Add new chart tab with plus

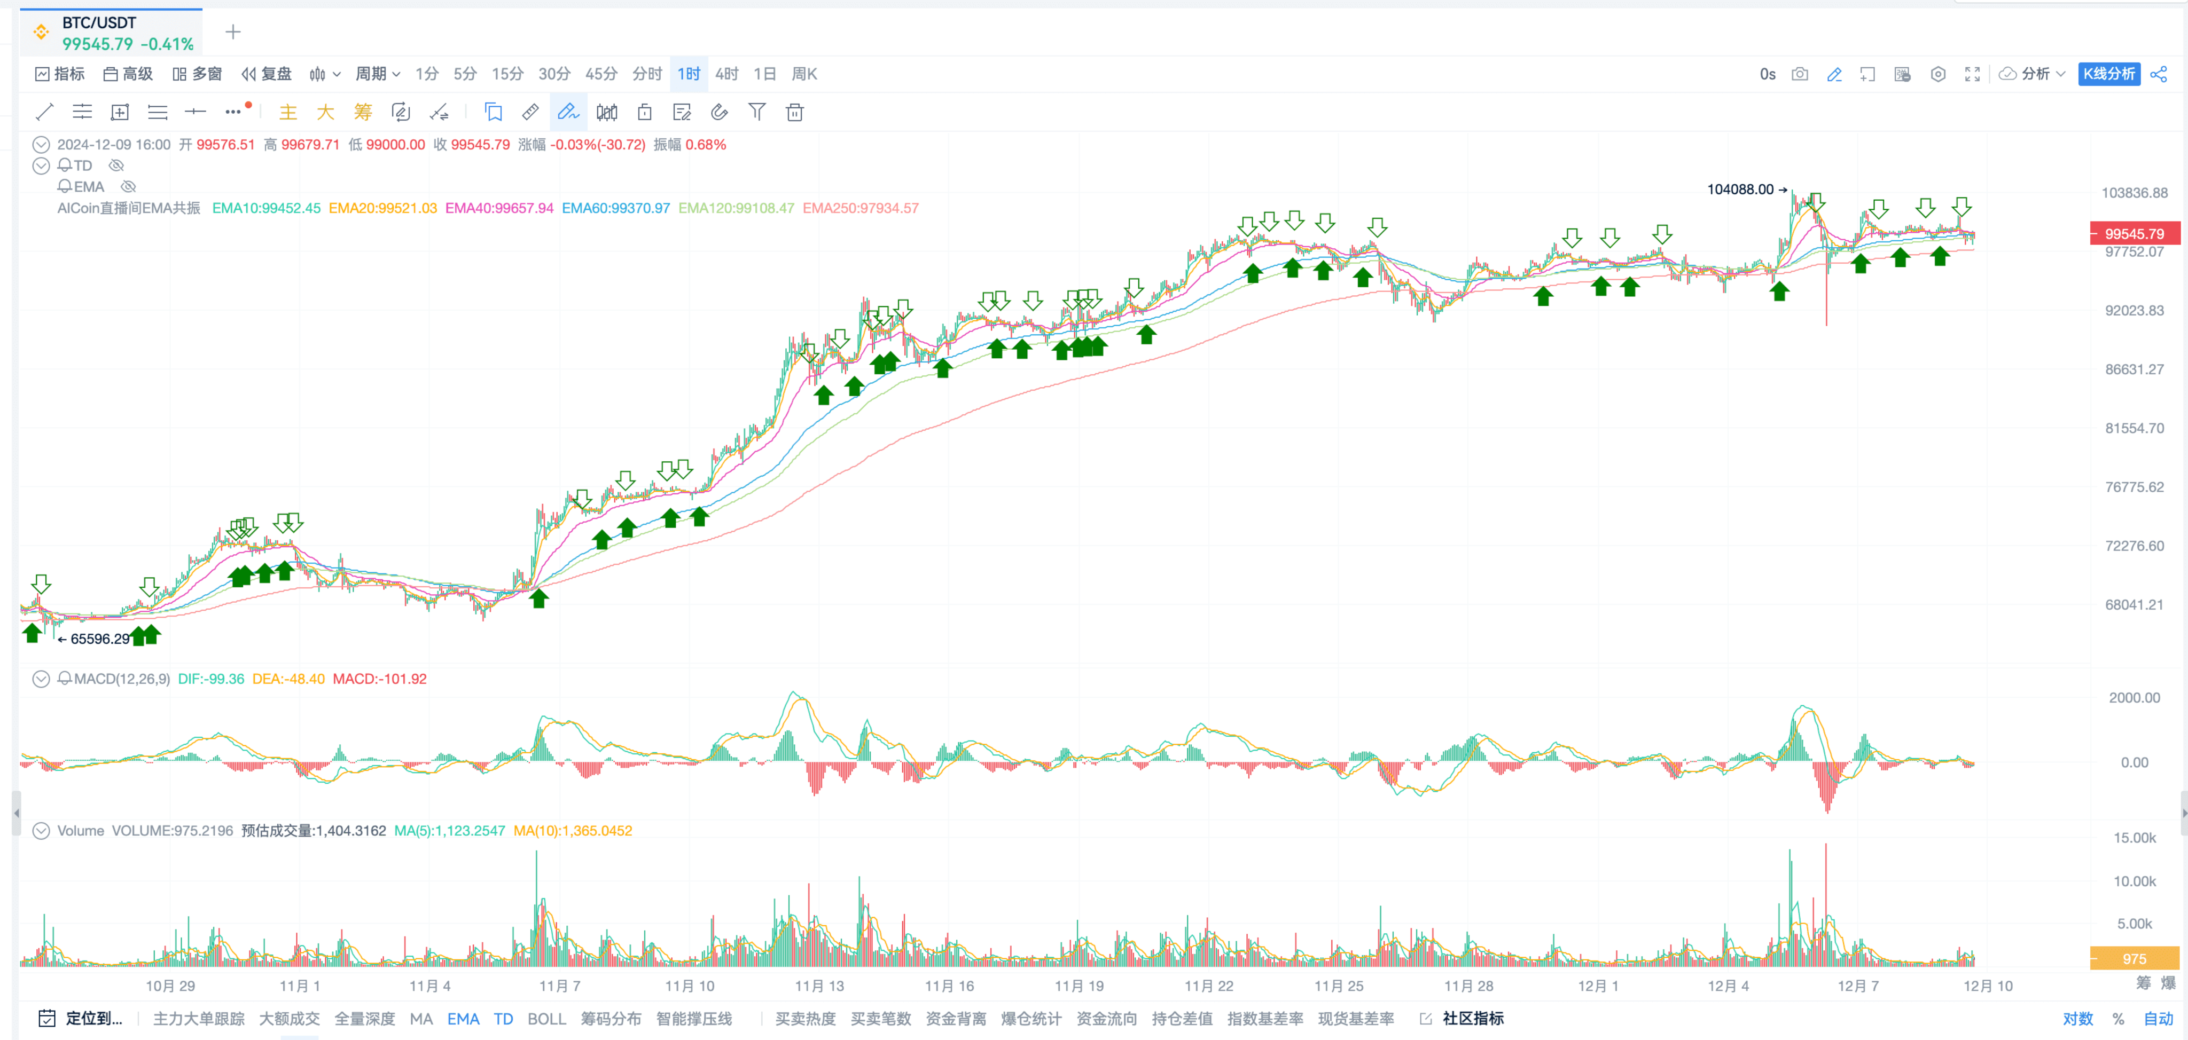tap(233, 32)
